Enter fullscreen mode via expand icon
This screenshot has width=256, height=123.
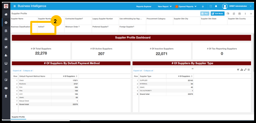coord(211,6)
